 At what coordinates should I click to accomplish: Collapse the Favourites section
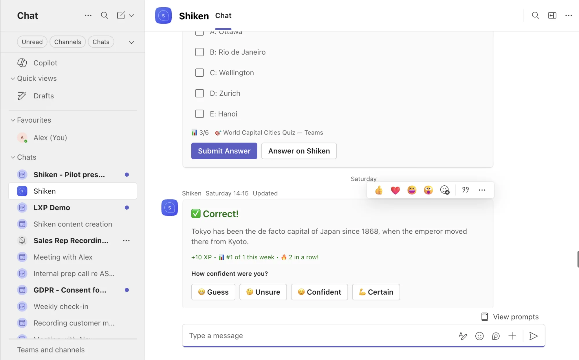point(13,120)
